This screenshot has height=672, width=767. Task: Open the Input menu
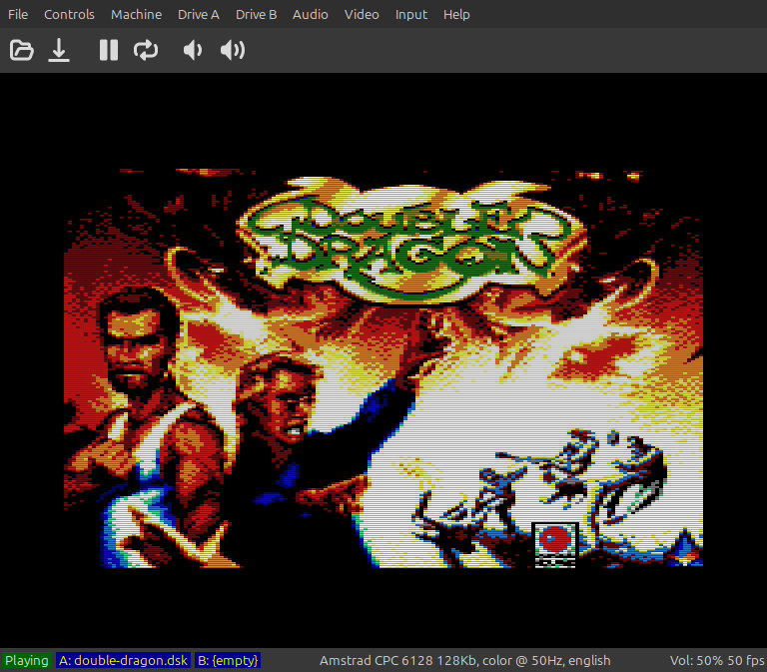pyautogui.click(x=411, y=15)
